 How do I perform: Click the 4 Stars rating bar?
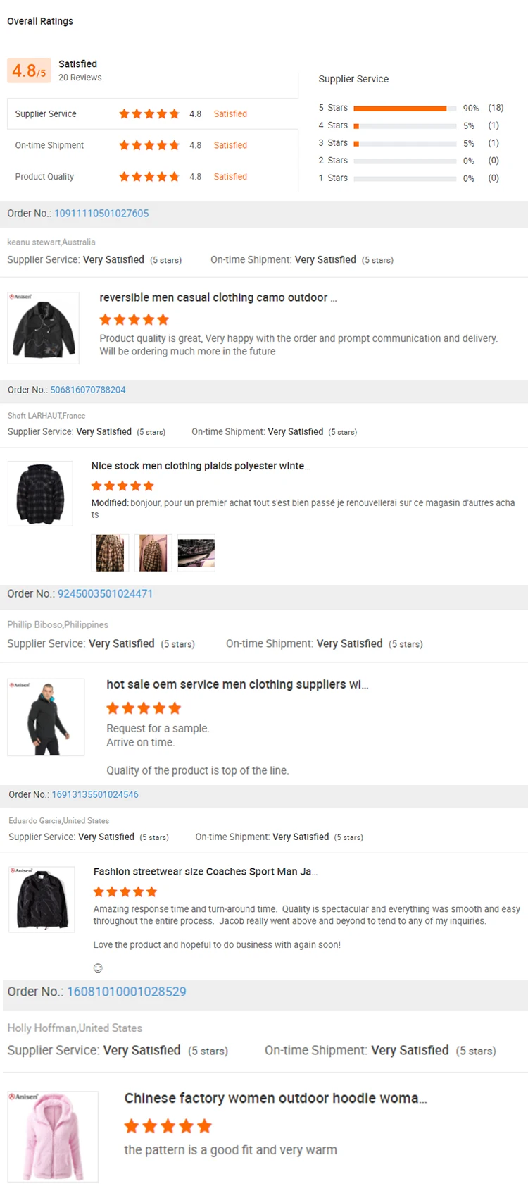coord(405,126)
